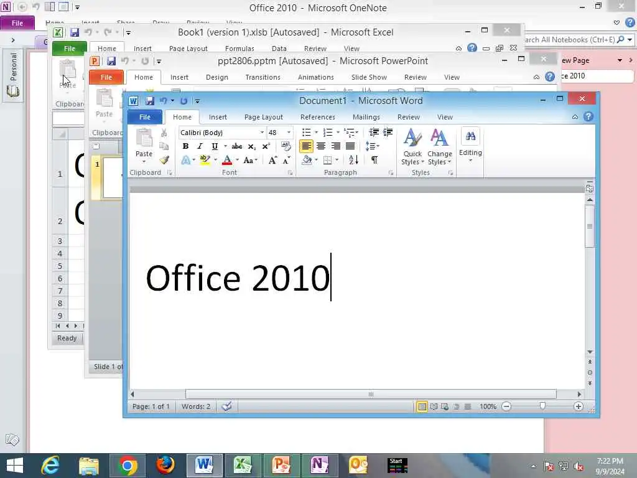The height and width of the screenshot is (478, 637).
Task: Open Text Highlight Color dropdown arrow in Word
Action: click(x=215, y=160)
